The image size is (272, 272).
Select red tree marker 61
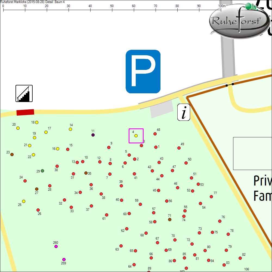pos(107,215)
